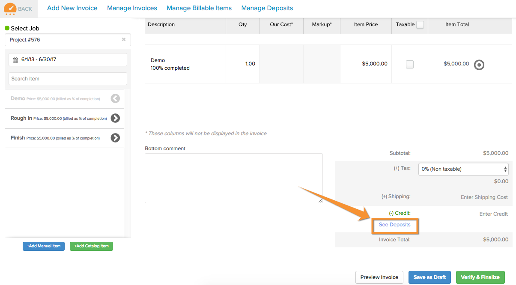
Task: Open the Tax rate dropdown
Action: coord(463,169)
